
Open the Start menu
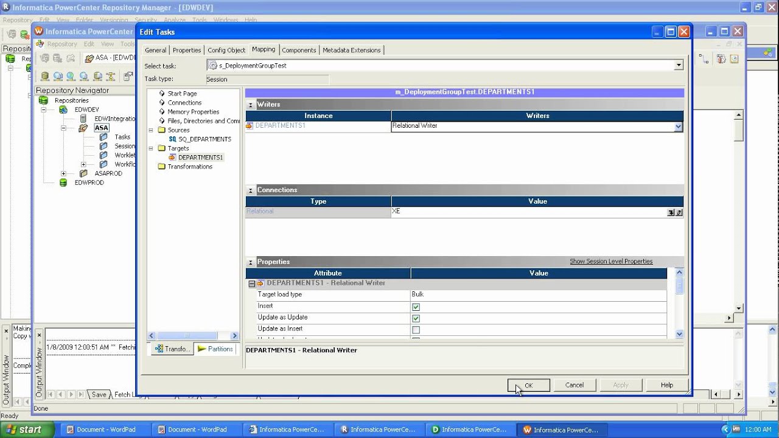pyautogui.click(x=26, y=429)
